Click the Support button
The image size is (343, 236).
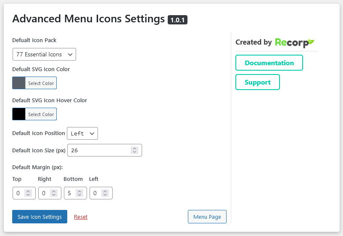[x=258, y=82]
